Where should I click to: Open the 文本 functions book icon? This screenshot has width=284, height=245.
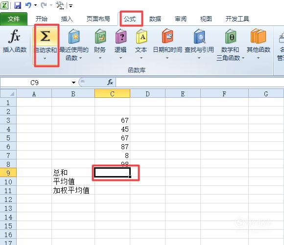pos(142,36)
